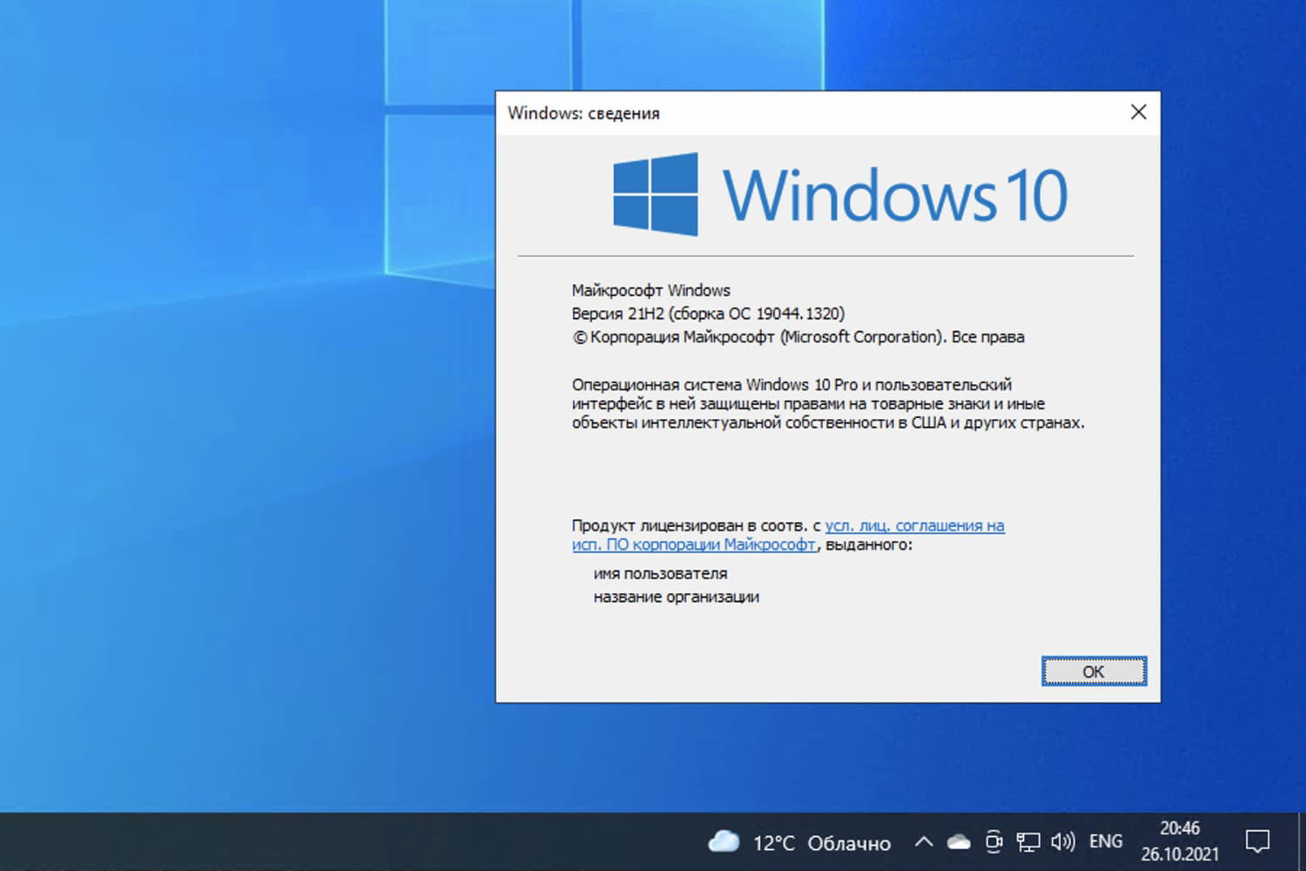Open the Microsoft license agreement link
This screenshot has width=1306, height=871.
pyautogui.click(x=914, y=526)
